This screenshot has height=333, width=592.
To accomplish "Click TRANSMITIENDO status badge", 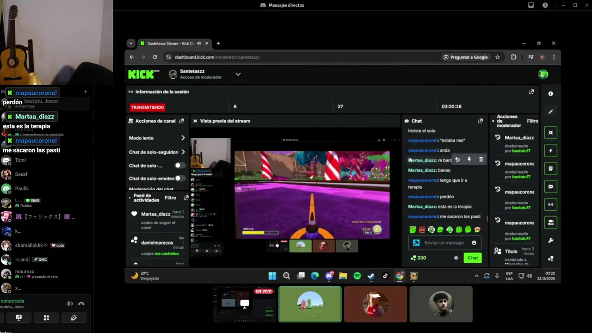I will coord(147,107).
